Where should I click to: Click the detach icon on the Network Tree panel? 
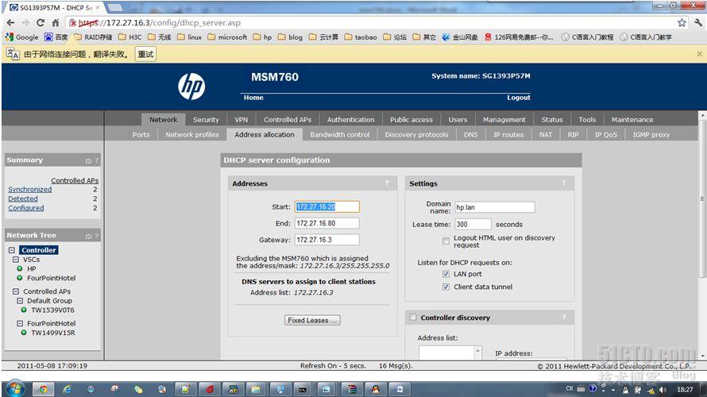click(x=88, y=236)
